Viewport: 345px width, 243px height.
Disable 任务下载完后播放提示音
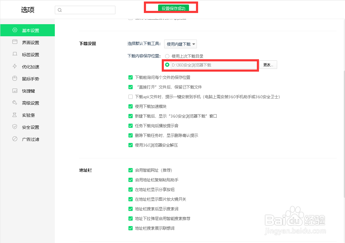pyautogui.click(x=131, y=126)
